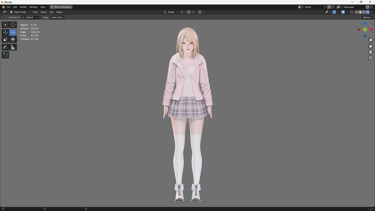Toggle Show Overlays button
Image resolution: width=375 pixels, height=211 pixels.
click(343, 12)
